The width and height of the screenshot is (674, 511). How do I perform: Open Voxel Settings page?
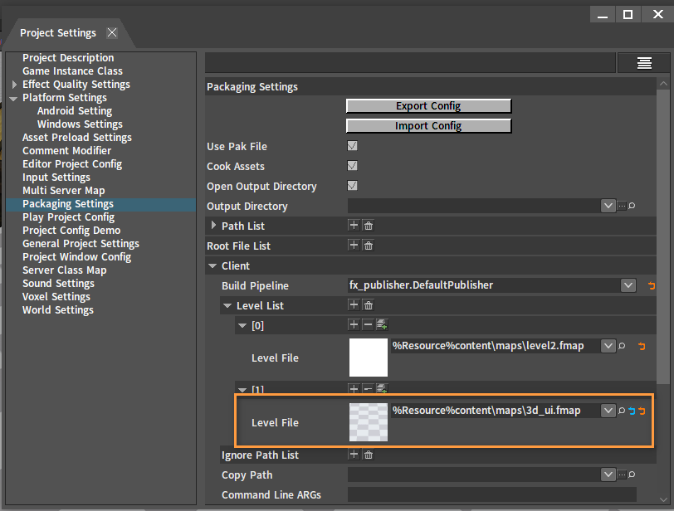(56, 297)
